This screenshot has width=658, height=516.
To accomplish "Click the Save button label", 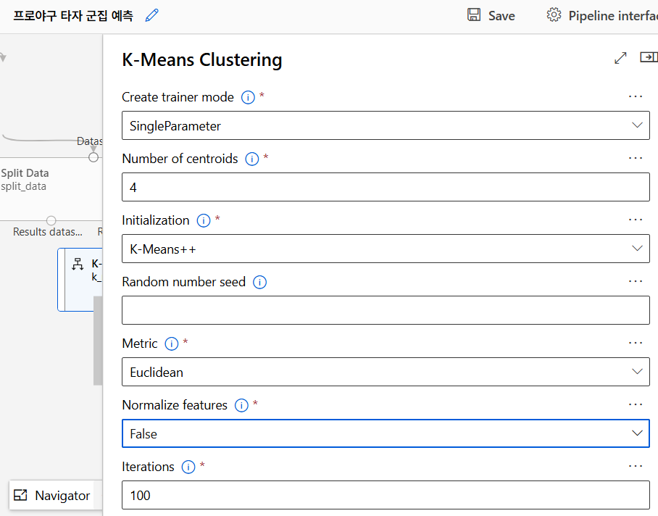I will (501, 15).
